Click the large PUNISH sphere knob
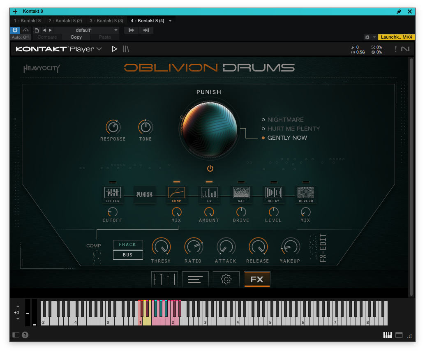The image size is (425, 353). click(209, 129)
